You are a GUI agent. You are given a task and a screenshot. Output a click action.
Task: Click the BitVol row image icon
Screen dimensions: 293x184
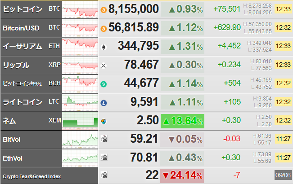coord(104,139)
